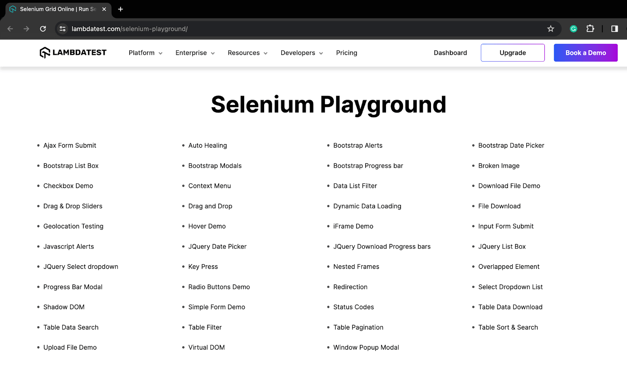Screen dimensions: 627x377
Task: Open the Data List Filter link
Action: tap(355, 186)
